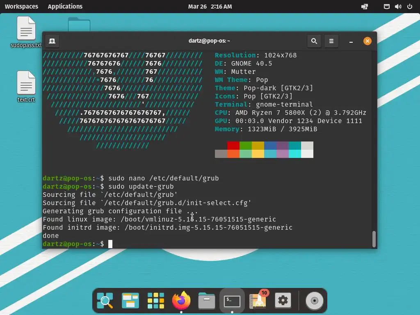Click the red color block
420x315 pixels.
(233, 146)
